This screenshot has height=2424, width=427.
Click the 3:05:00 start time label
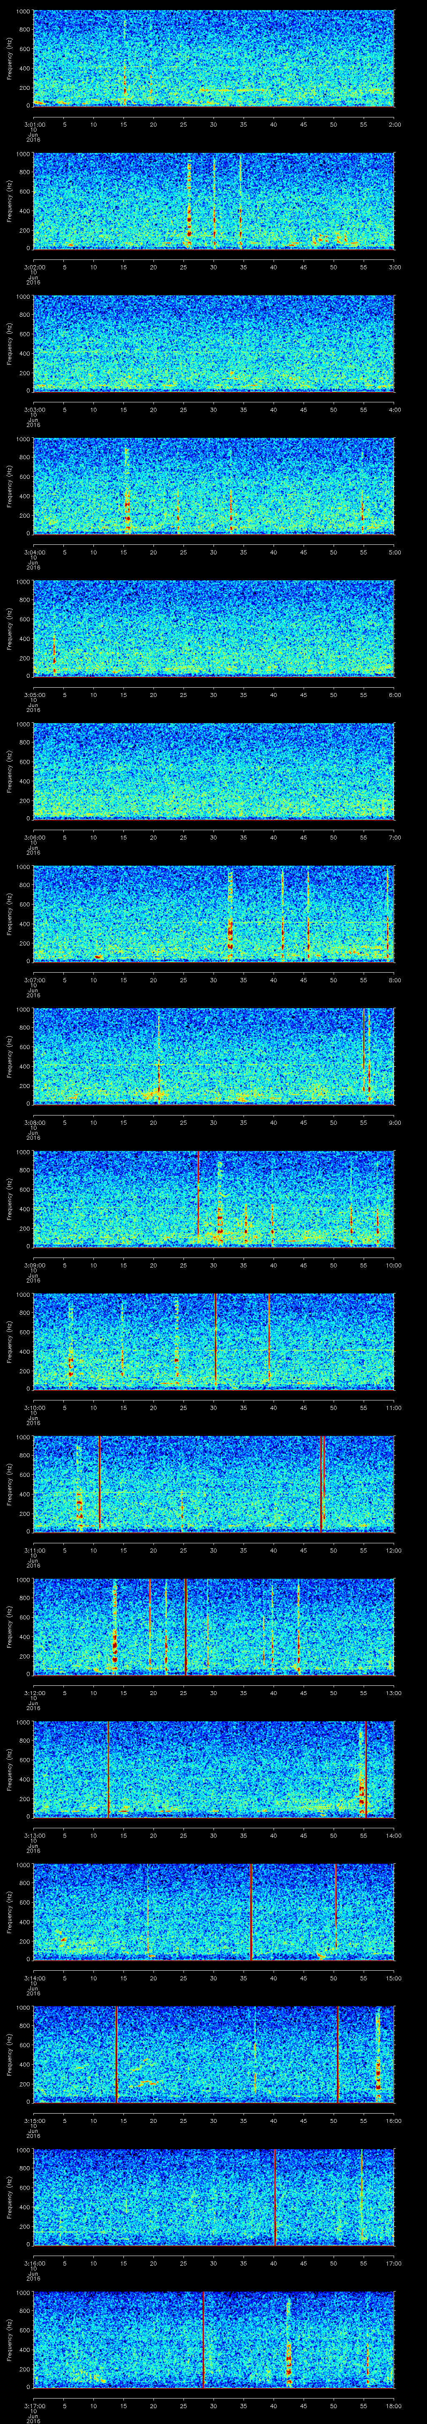click(34, 694)
